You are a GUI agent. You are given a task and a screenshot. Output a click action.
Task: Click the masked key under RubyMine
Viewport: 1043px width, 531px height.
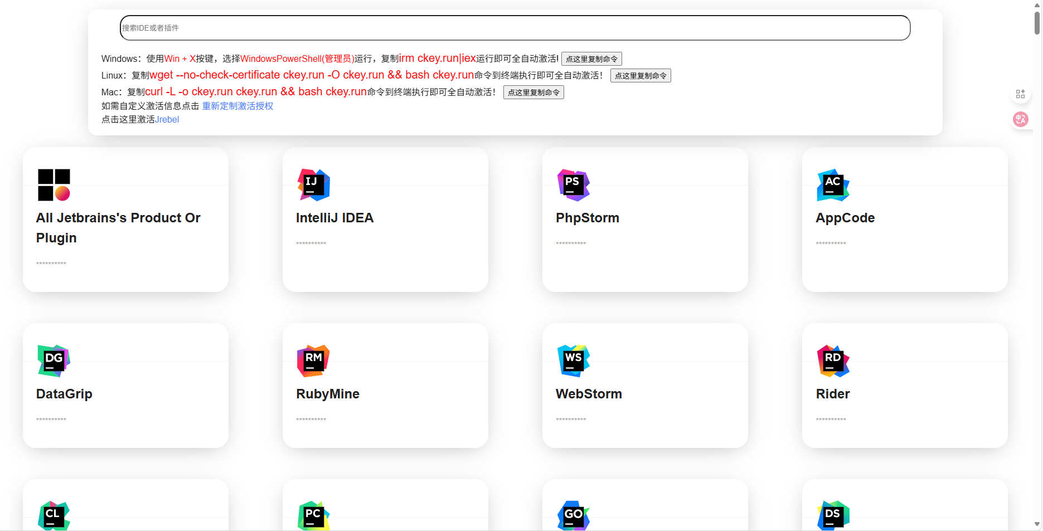click(311, 420)
